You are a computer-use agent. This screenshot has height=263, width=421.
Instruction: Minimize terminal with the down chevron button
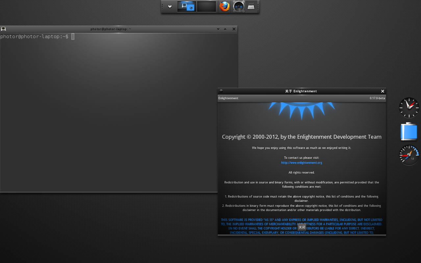218,29
